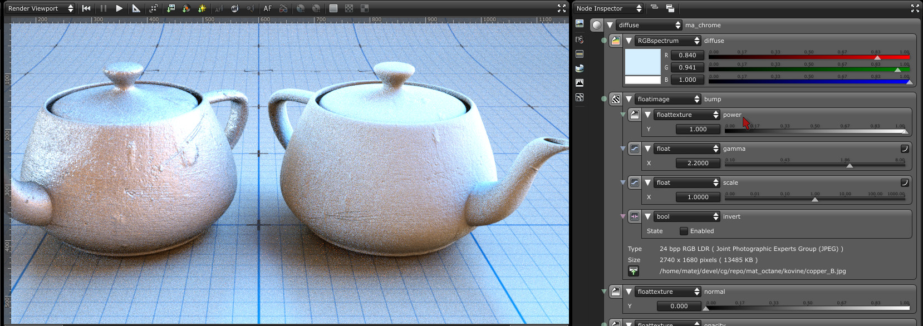Image resolution: width=923 pixels, height=326 pixels.
Task: Click the green G channel slider
Action: tap(809, 68)
